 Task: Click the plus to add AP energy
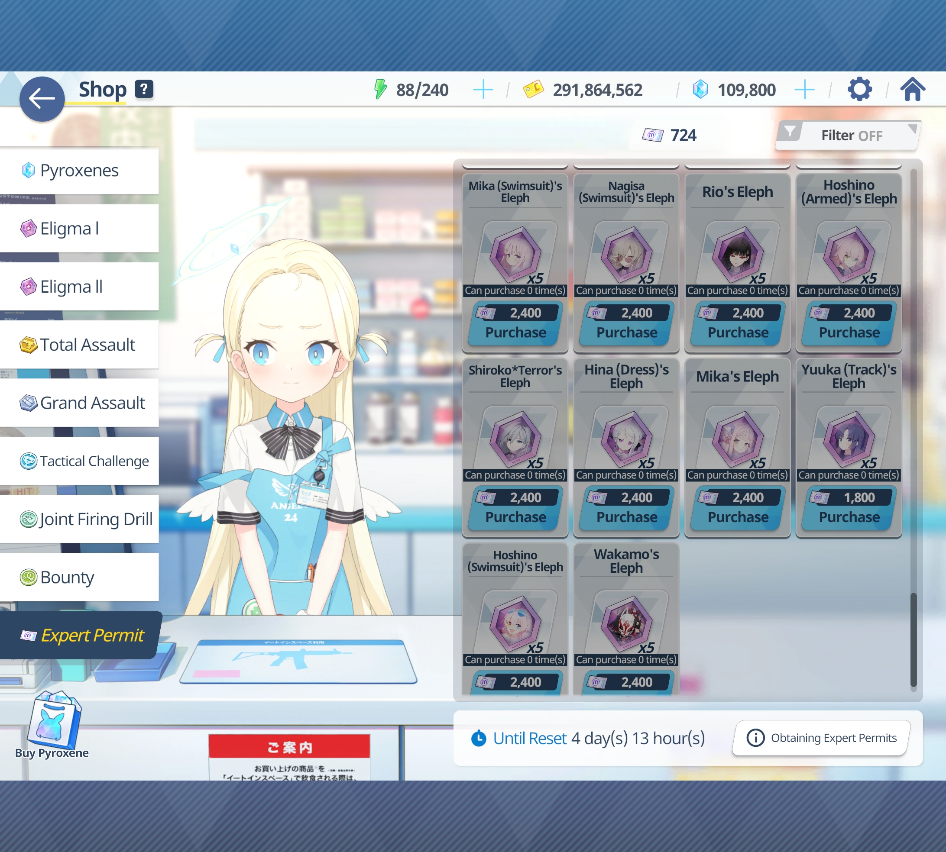pos(483,90)
